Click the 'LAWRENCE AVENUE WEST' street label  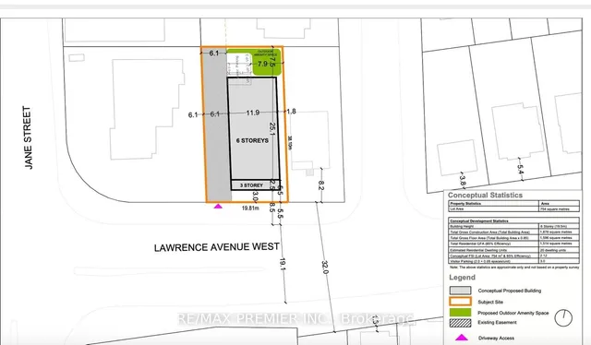click(x=217, y=247)
